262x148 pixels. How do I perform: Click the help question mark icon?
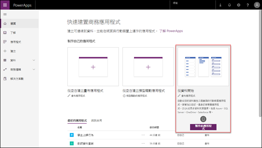[x=248, y=5]
